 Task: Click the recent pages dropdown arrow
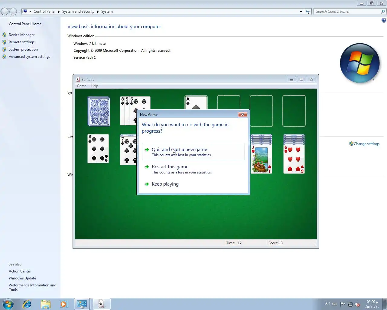[x=19, y=12]
